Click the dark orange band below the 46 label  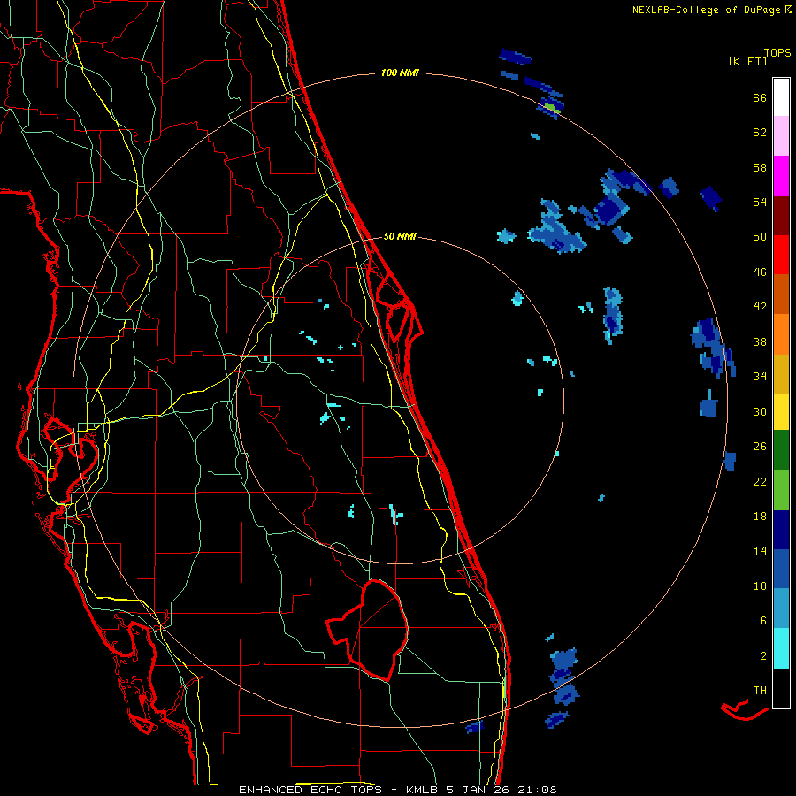coord(781,294)
